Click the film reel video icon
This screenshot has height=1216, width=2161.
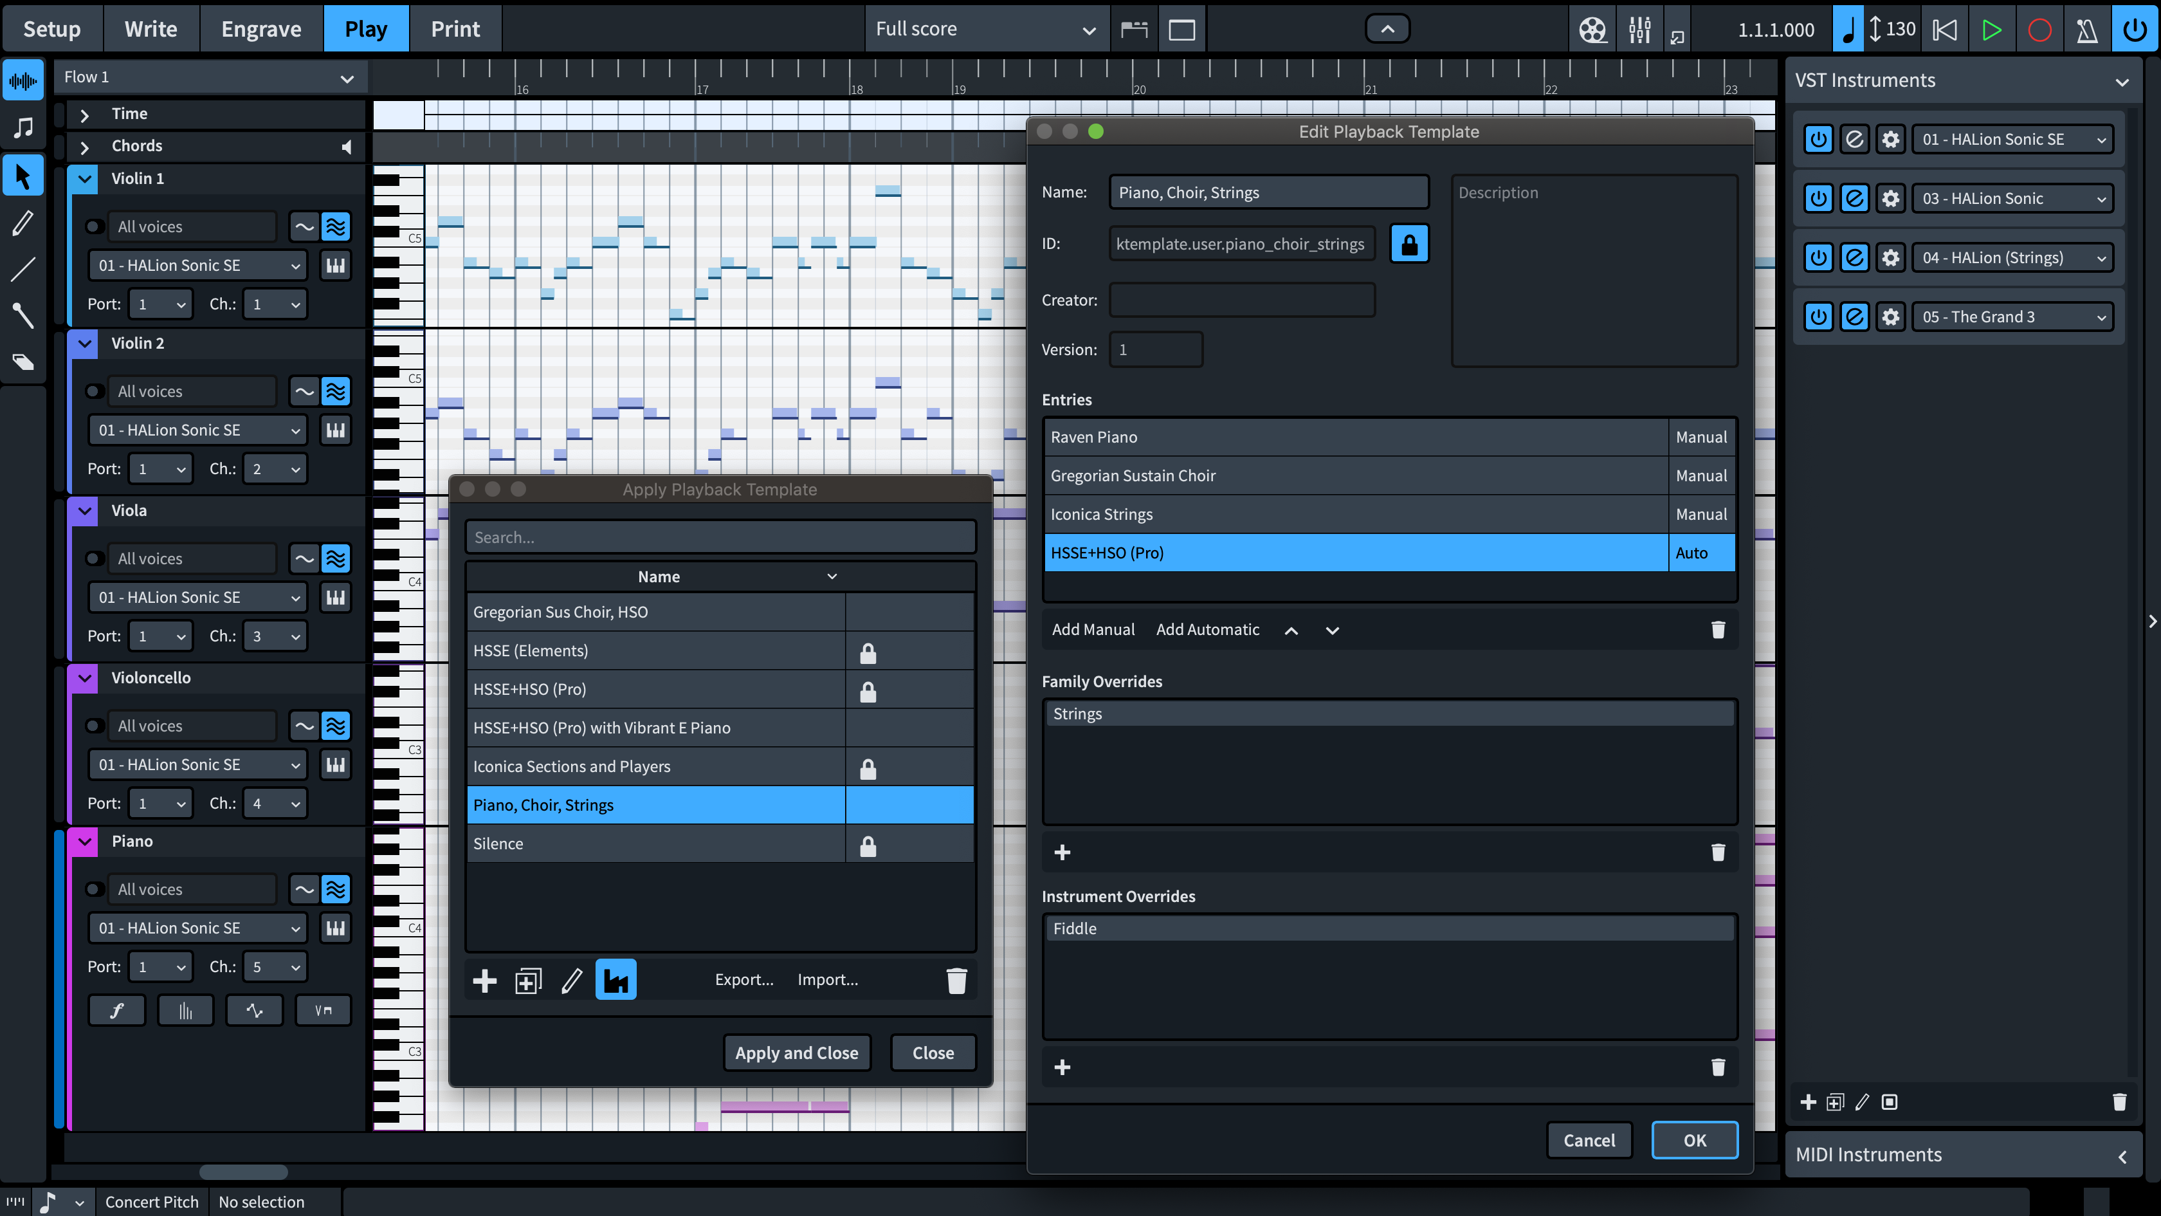(x=1592, y=28)
